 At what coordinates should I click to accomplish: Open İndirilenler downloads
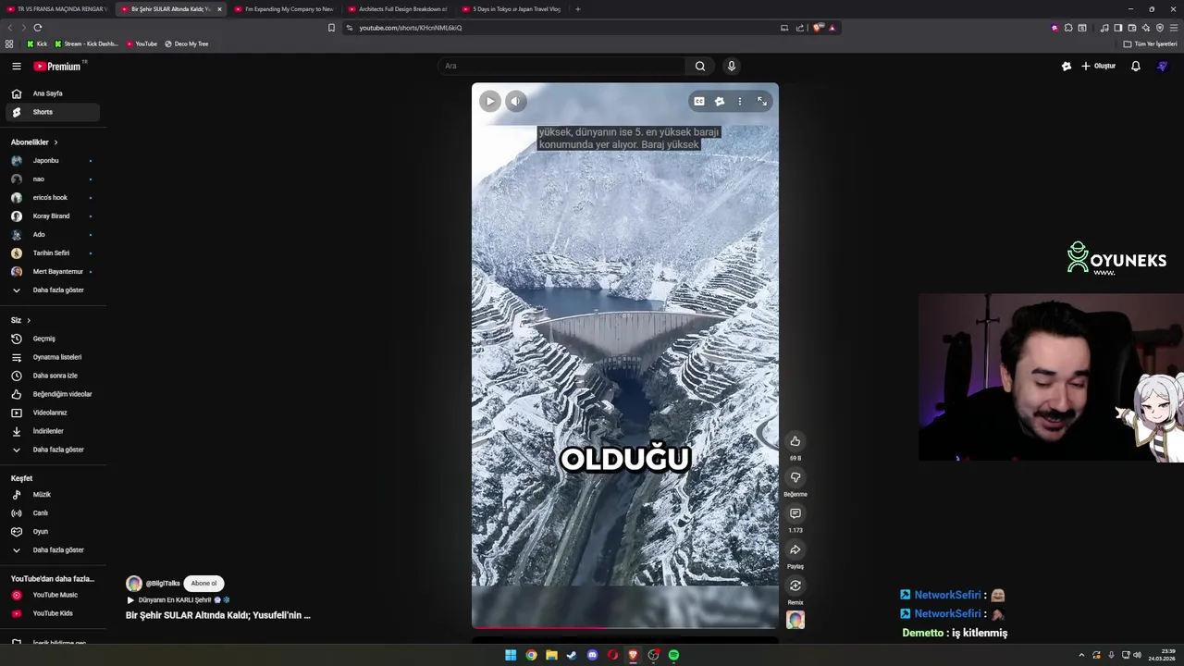(52, 431)
